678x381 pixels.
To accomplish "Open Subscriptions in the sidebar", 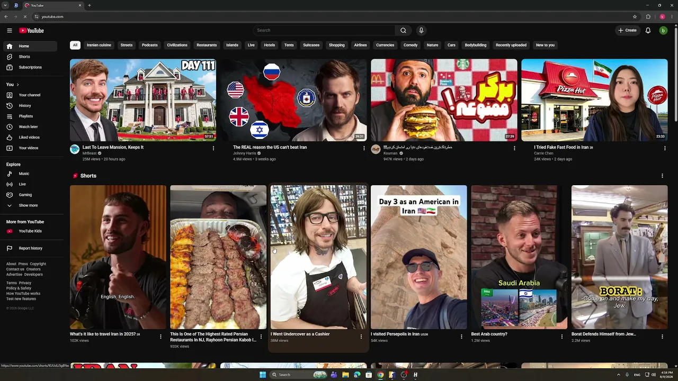I will 30,67.
